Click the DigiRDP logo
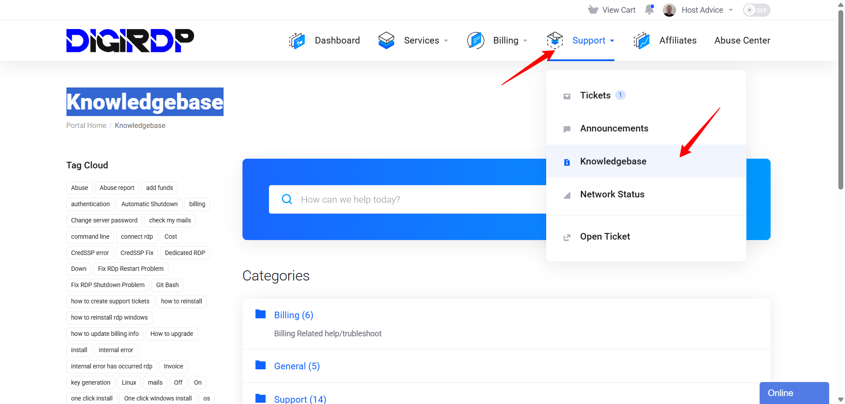 point(130,40)
